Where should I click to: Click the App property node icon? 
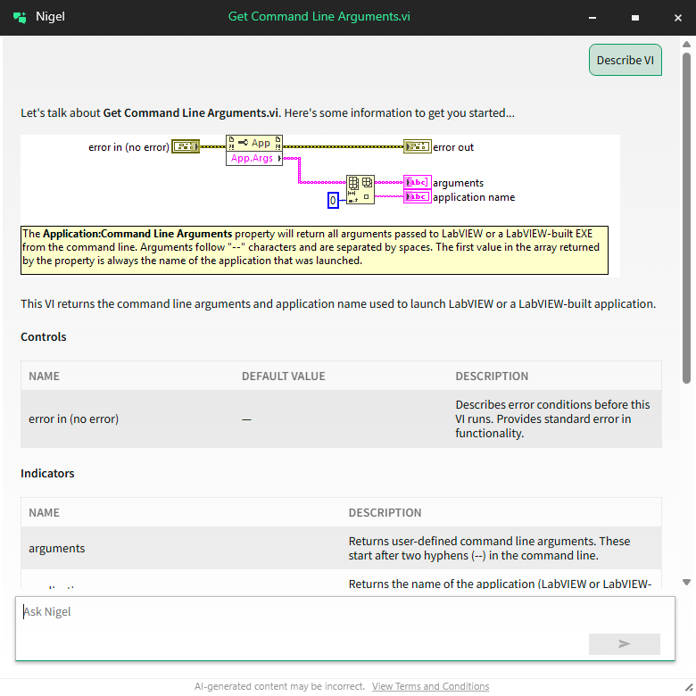[x=254, y=143]
